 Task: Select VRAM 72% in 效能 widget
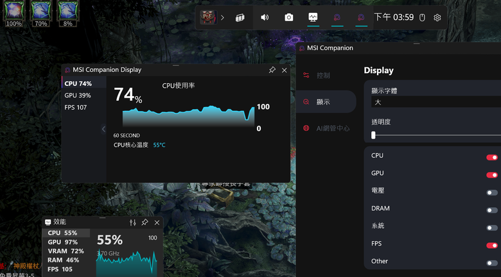pos(66,251)
